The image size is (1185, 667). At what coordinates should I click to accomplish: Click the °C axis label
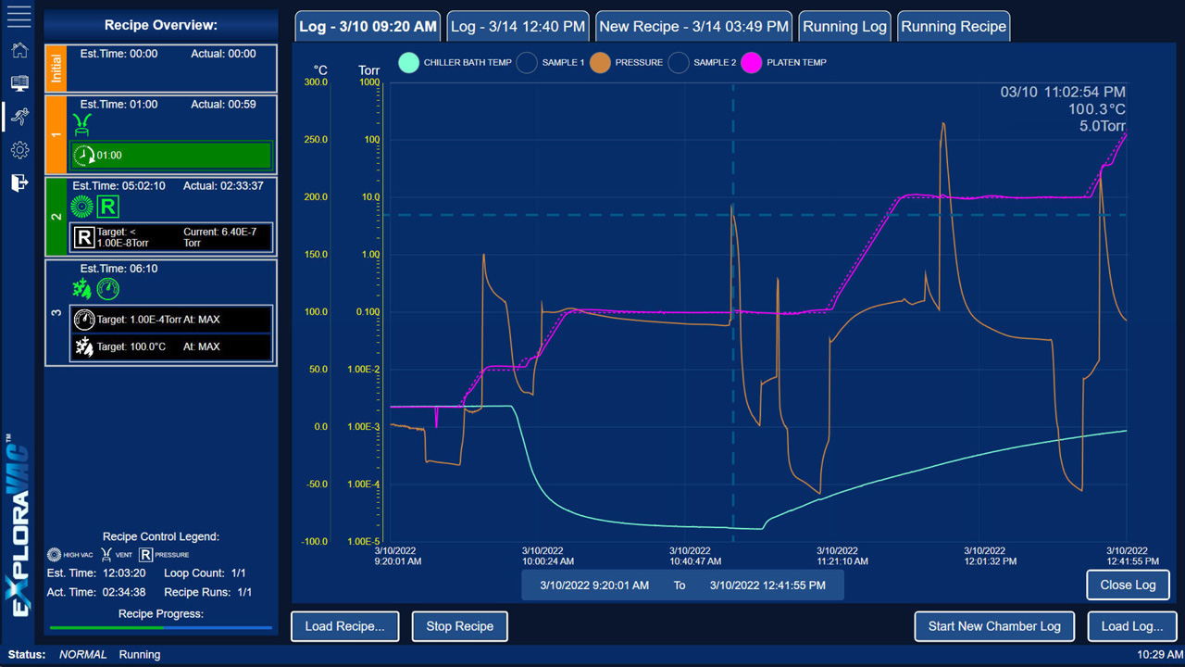click(x=320, y=70)
